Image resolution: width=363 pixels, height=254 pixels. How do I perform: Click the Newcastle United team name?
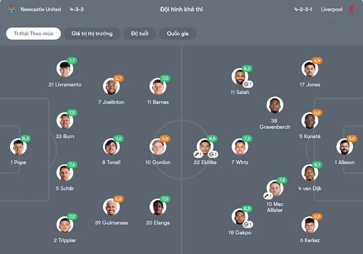pos(41,9)
